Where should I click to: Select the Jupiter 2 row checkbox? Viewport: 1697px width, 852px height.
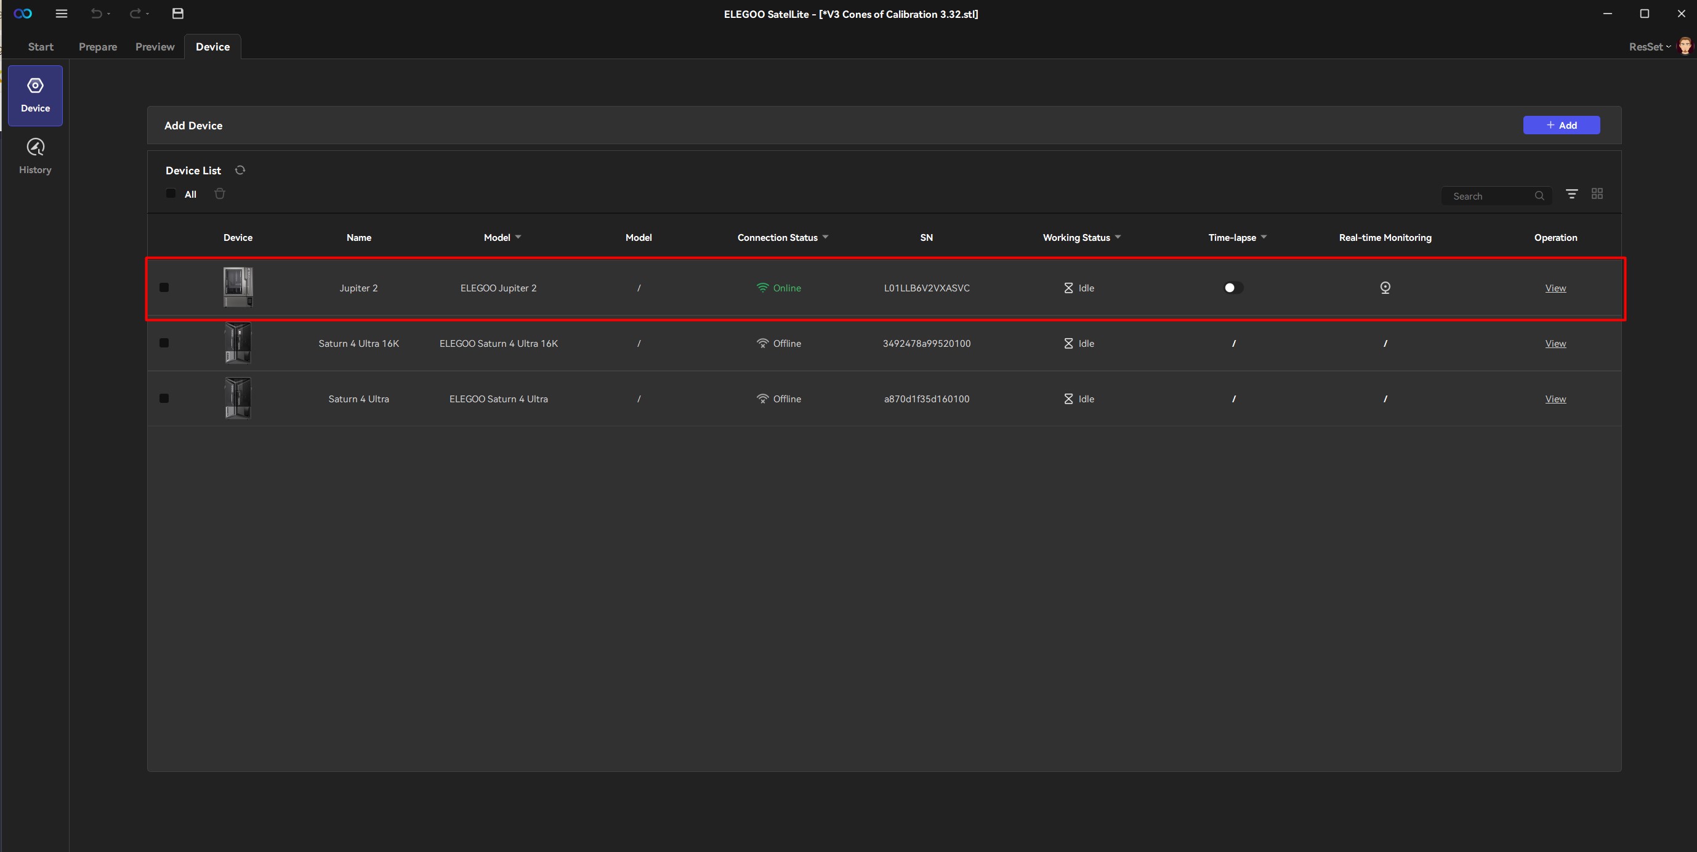164,288
